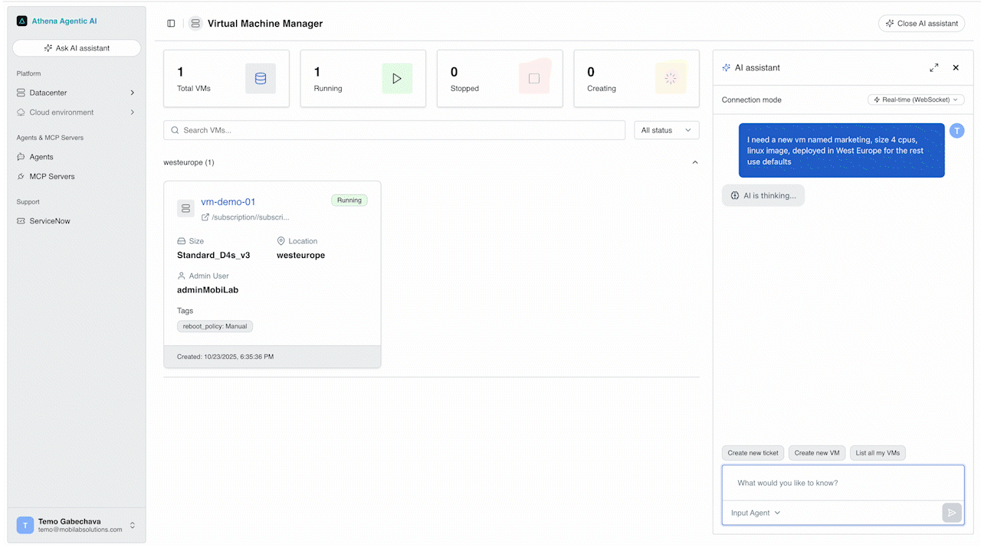Click the Running status badge on vm-demo-01
The height and width of the screenshot is (551, 981).
click(x=349, y=201)
